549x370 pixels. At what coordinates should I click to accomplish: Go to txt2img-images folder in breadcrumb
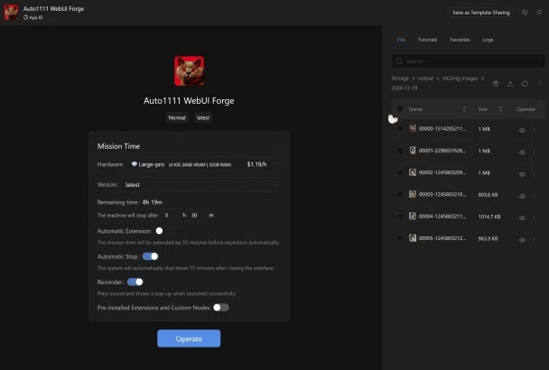pos(461,78)
